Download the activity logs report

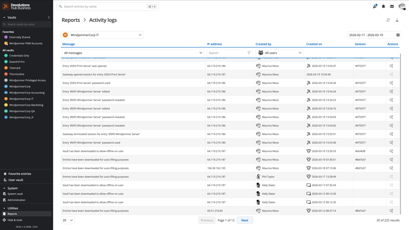pyautogui.click(x=397, y=20)
